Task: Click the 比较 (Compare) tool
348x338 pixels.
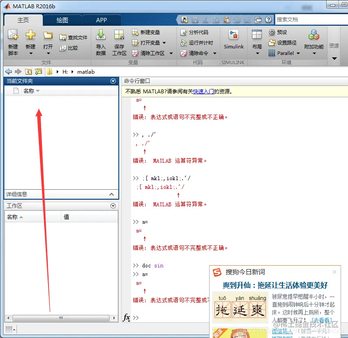Action: click(69, 48)
